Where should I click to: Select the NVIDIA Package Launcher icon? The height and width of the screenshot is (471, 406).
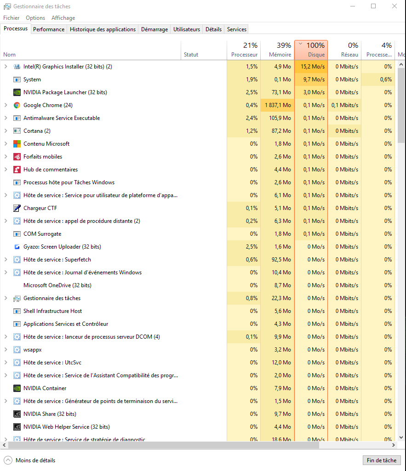point(17,92)
